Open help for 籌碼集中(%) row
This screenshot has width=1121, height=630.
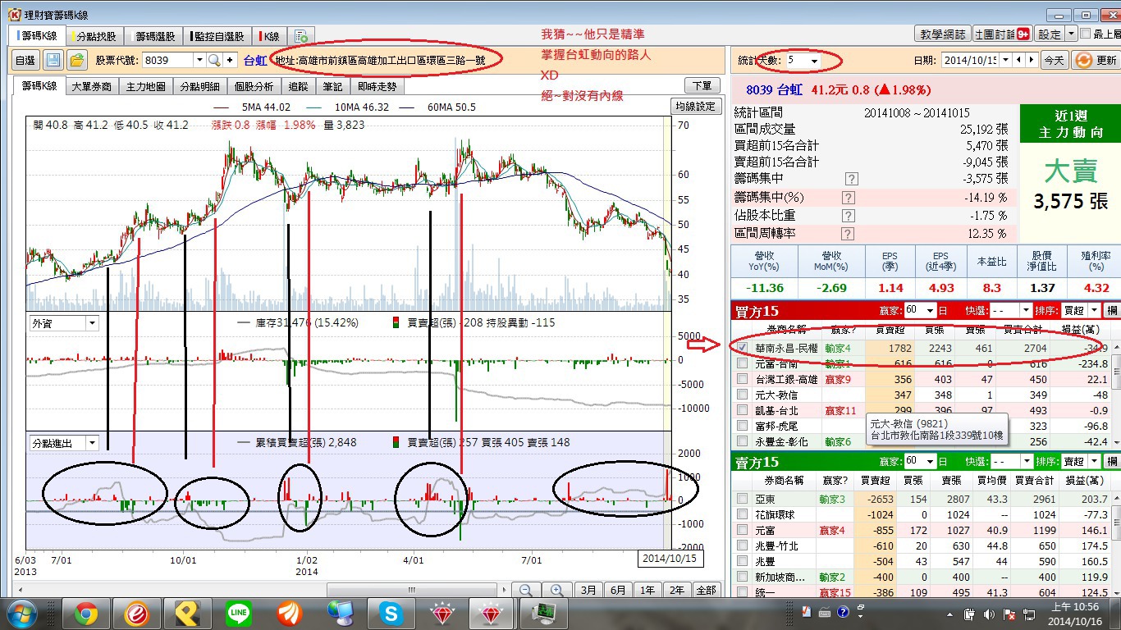pos(849,198)
